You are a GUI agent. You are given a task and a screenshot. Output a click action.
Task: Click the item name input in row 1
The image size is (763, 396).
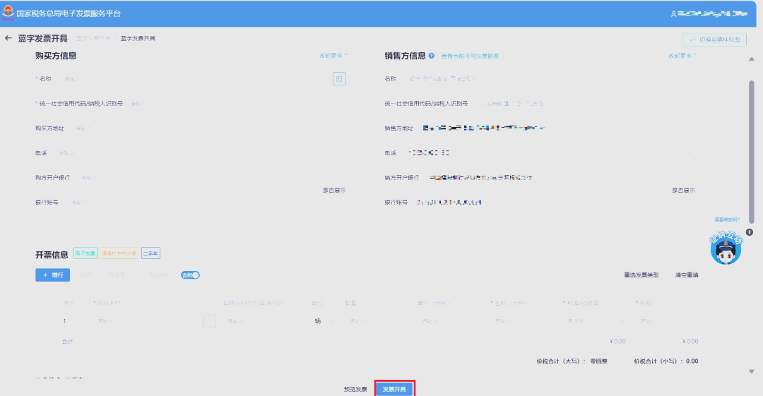click(146, 321)
